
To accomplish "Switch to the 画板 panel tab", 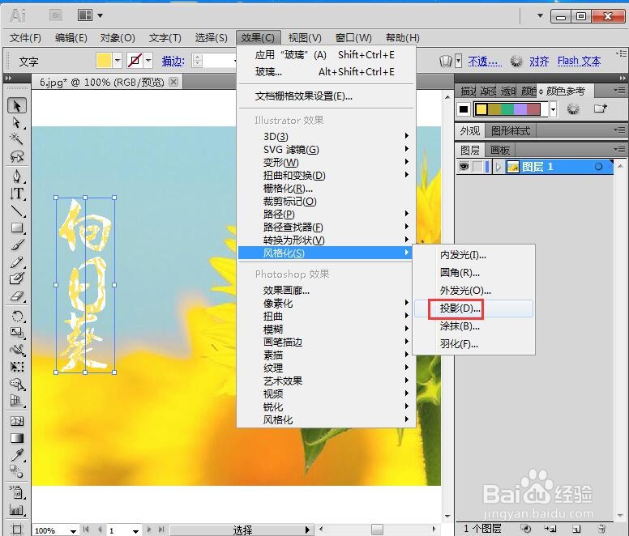I will (x=500, y=151).
